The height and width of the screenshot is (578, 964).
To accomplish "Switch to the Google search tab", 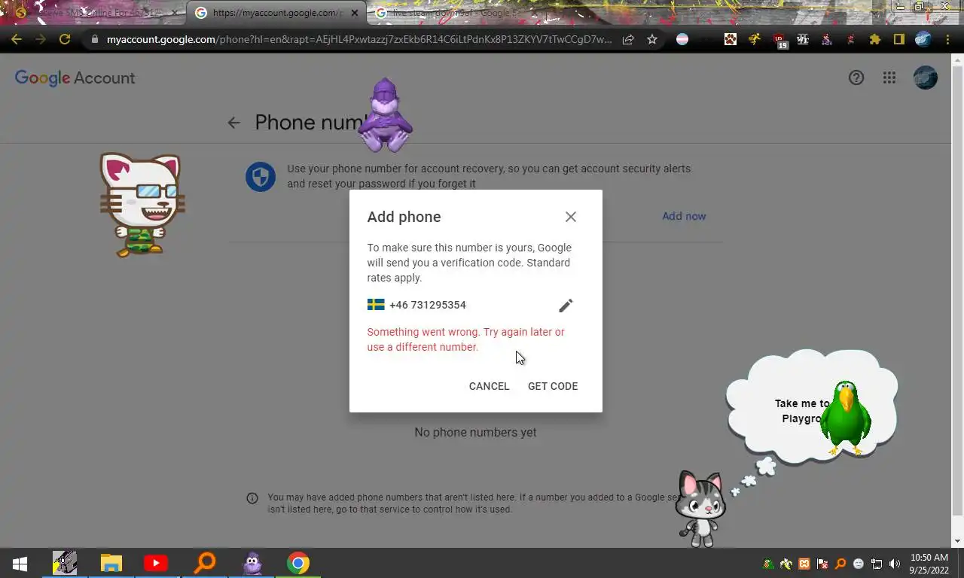I will pos(456,13).
